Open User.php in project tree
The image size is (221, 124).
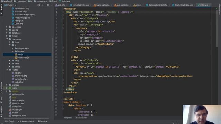coord(18,24)
